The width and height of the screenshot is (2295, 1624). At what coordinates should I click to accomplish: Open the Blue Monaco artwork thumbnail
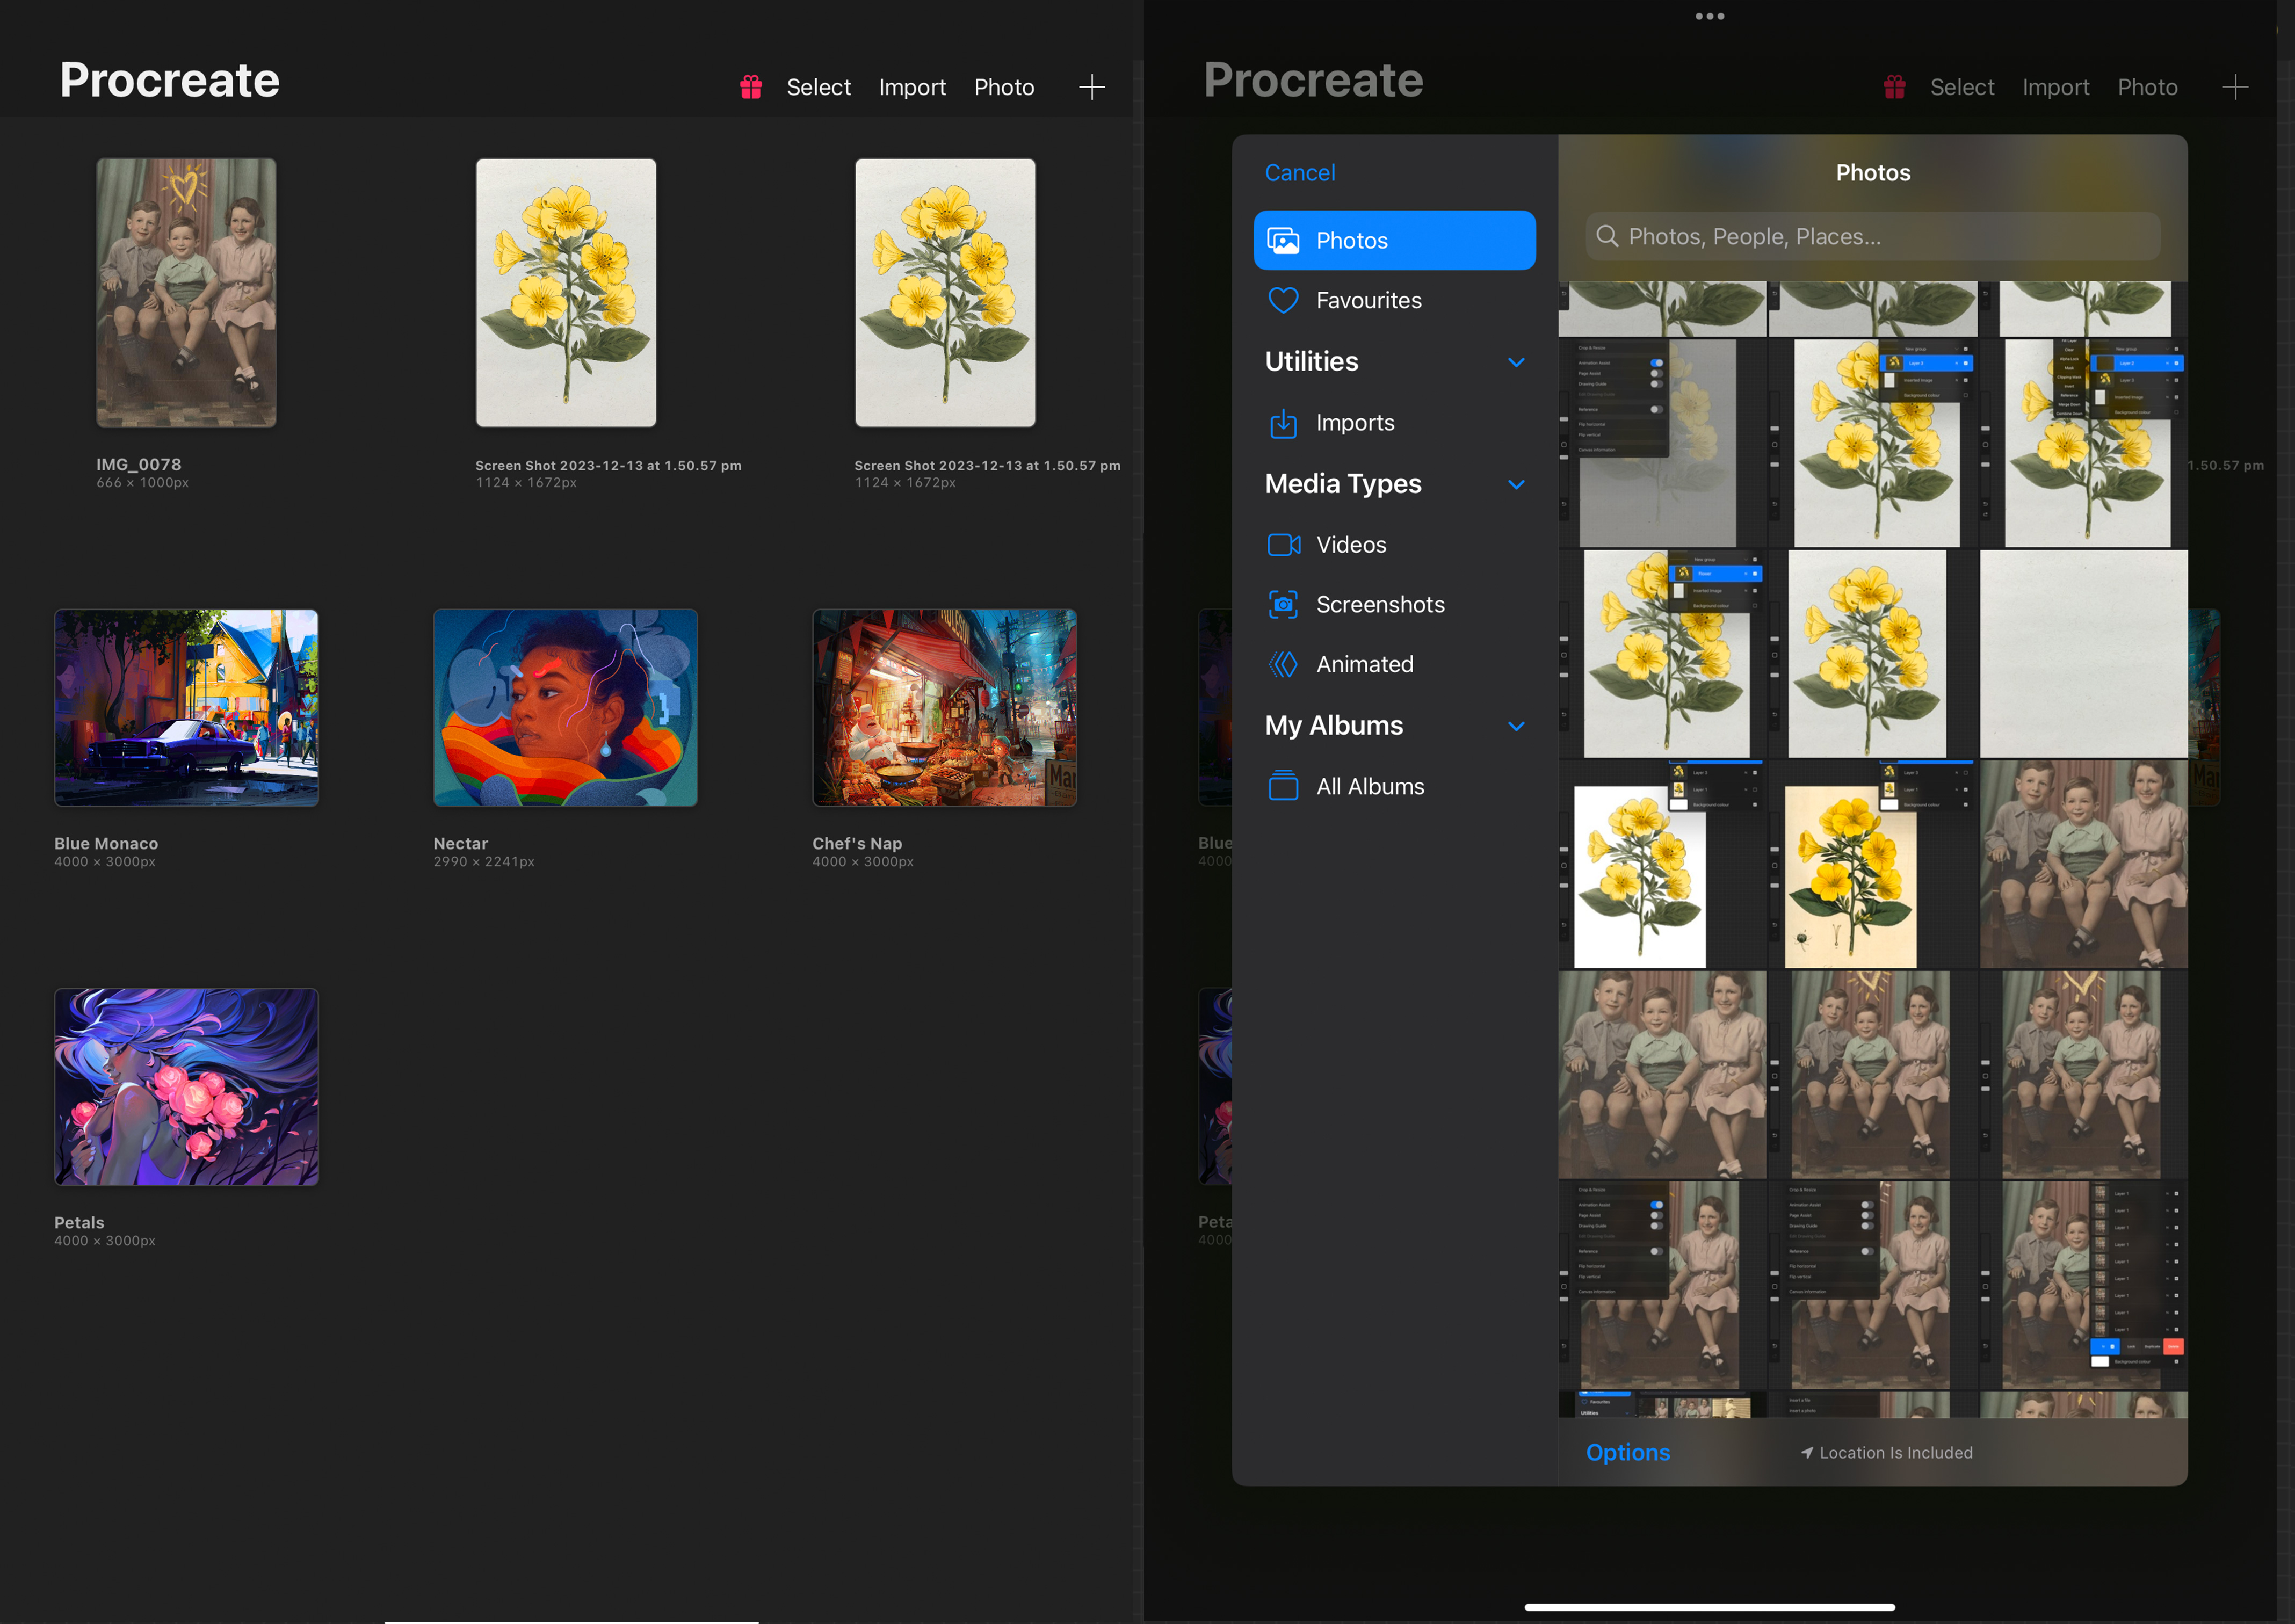point(186,708)
